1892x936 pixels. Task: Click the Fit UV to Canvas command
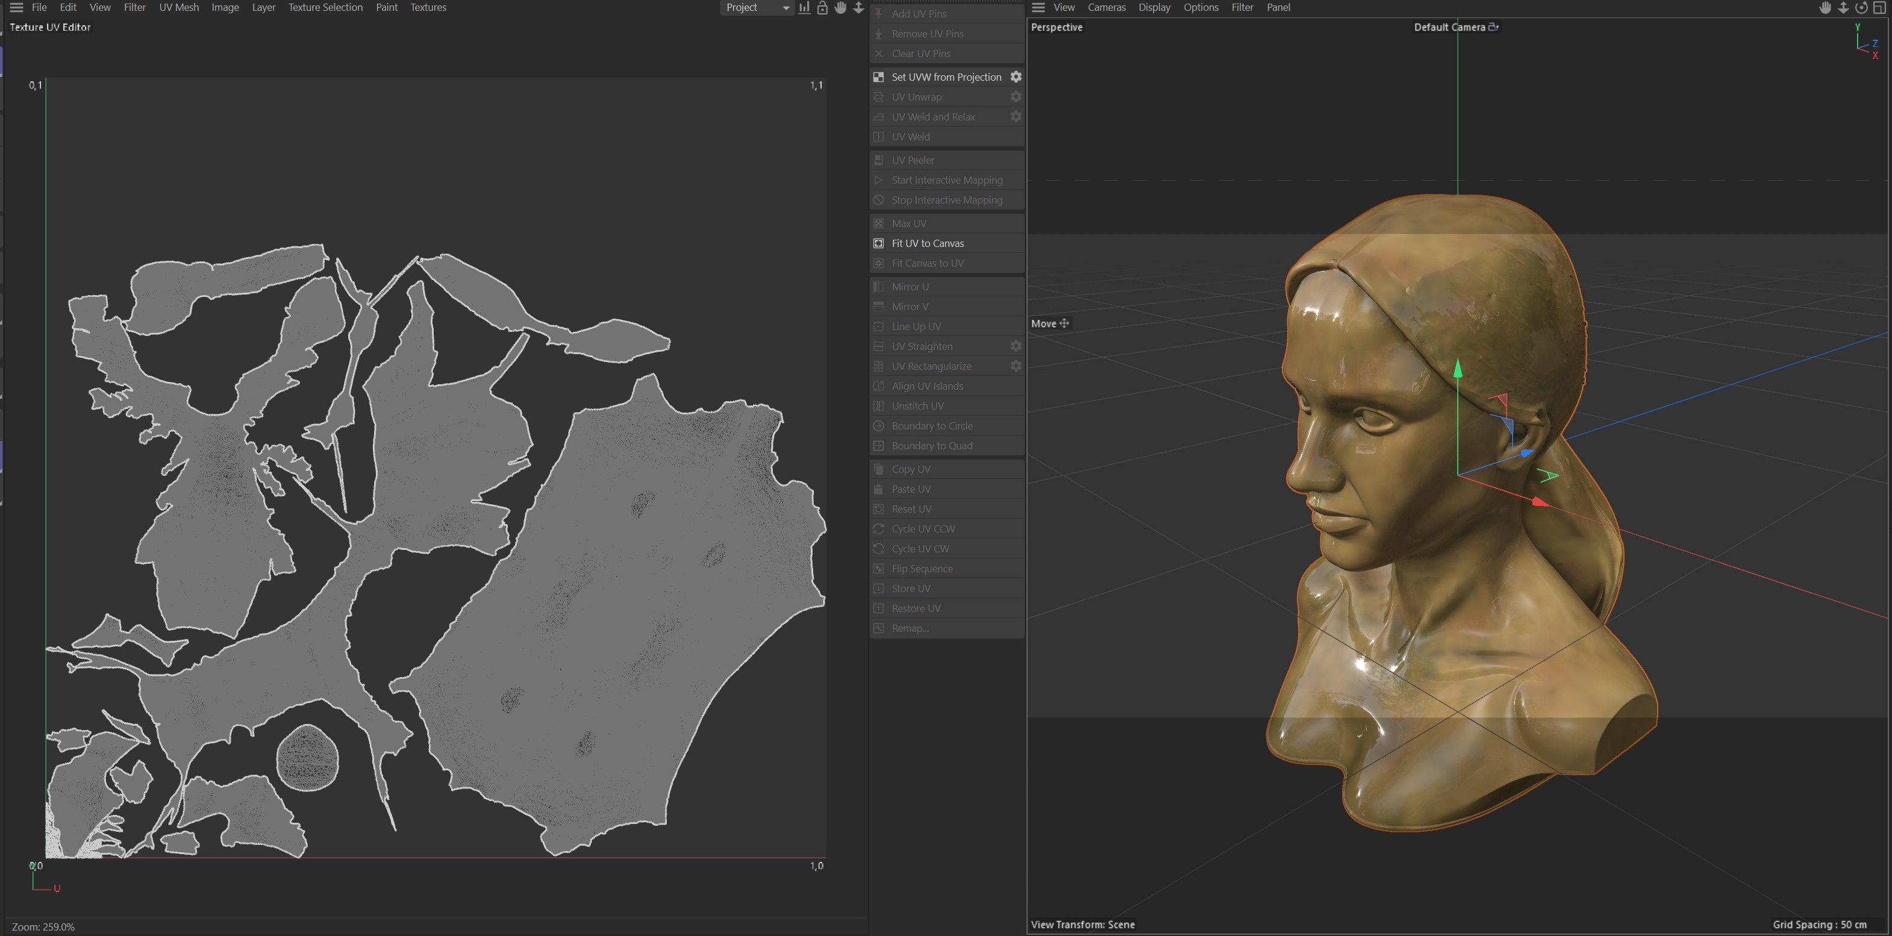(928, 243)
